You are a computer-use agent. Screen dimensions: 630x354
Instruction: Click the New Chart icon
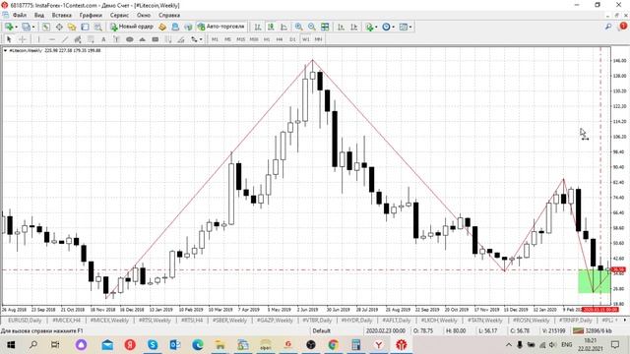[x=9, y=27]
